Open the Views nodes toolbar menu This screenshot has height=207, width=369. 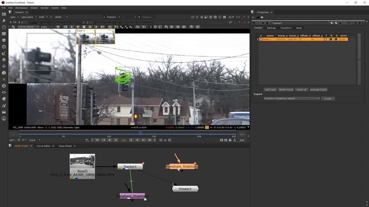click(x=4, y=93)
